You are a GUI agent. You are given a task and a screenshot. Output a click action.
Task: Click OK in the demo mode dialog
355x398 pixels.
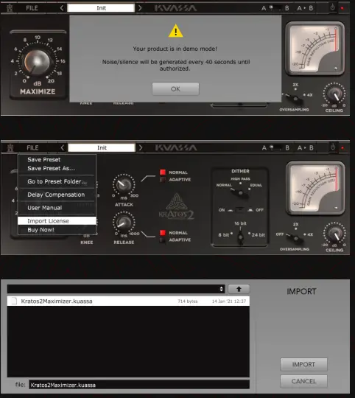point(175,89)
